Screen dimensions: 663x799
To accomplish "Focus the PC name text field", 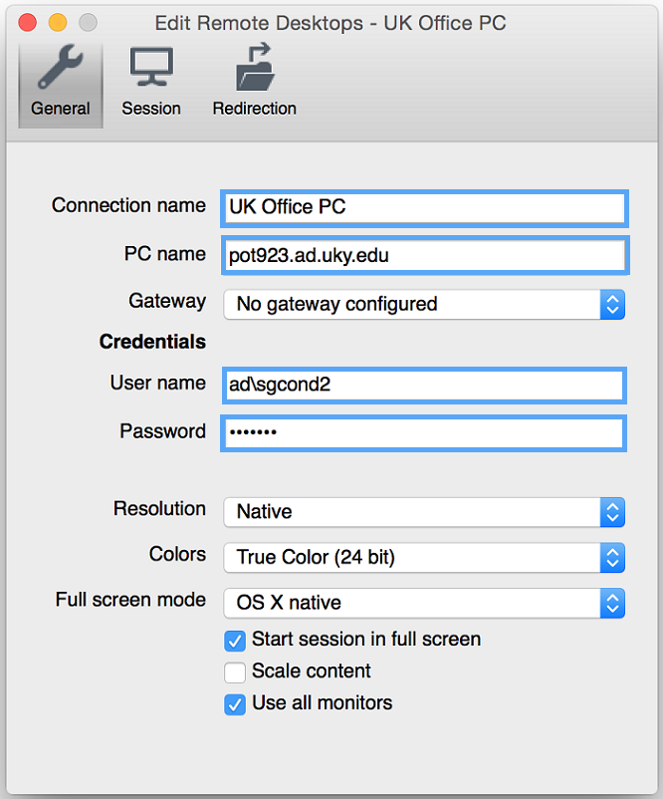I will click(x=425, y=255).
